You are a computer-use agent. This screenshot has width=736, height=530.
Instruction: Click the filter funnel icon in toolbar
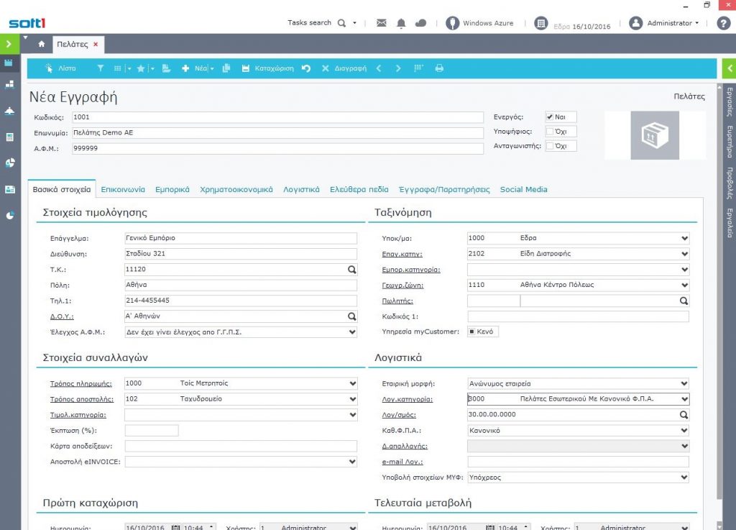(101, 68)
